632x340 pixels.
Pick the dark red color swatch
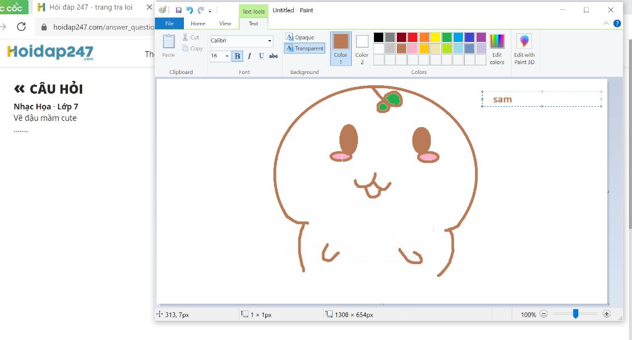click(x=401, y=38)
